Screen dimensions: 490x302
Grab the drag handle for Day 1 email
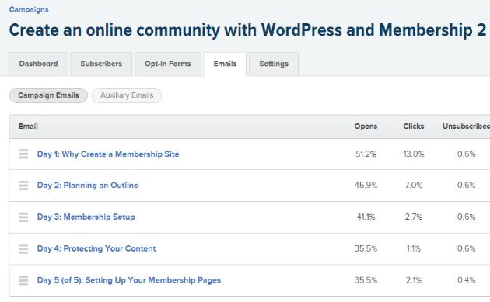[x=23, y=154]
